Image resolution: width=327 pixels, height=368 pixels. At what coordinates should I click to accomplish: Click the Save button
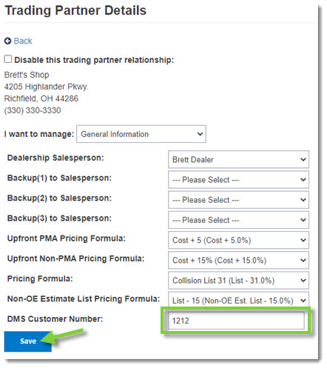click(x=28, y=341)
